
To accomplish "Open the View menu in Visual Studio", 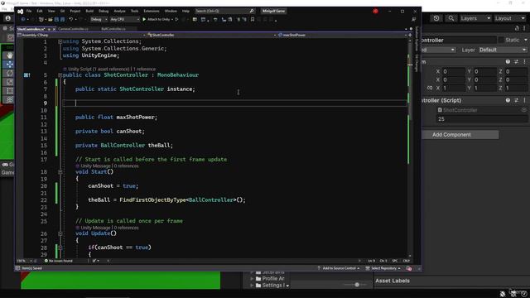I will pos(51,11).
